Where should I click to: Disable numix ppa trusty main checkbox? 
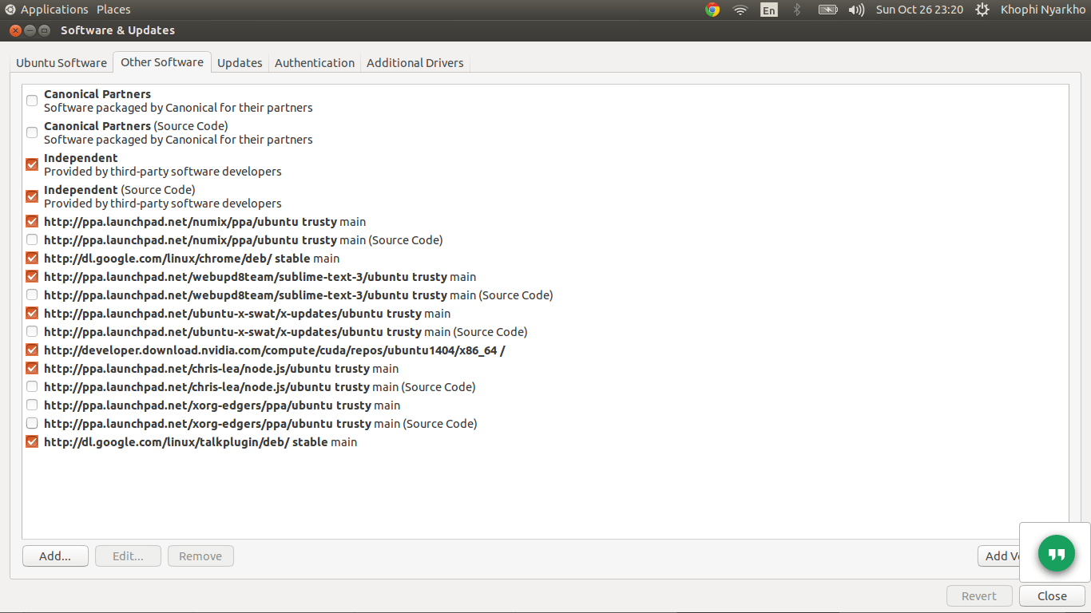tap(32, 221)
